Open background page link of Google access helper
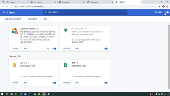The height and width of the screenshot is (96, 170). point(30,42)
